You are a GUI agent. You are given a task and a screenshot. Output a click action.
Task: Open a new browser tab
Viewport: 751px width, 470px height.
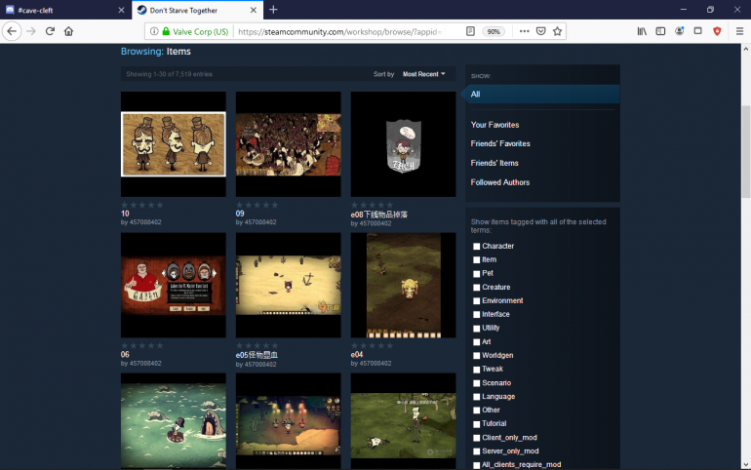point(273,10)
